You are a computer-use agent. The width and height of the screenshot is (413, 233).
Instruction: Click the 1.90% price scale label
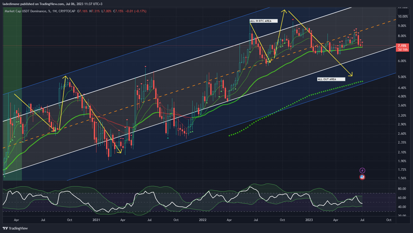tap(402, 161)
